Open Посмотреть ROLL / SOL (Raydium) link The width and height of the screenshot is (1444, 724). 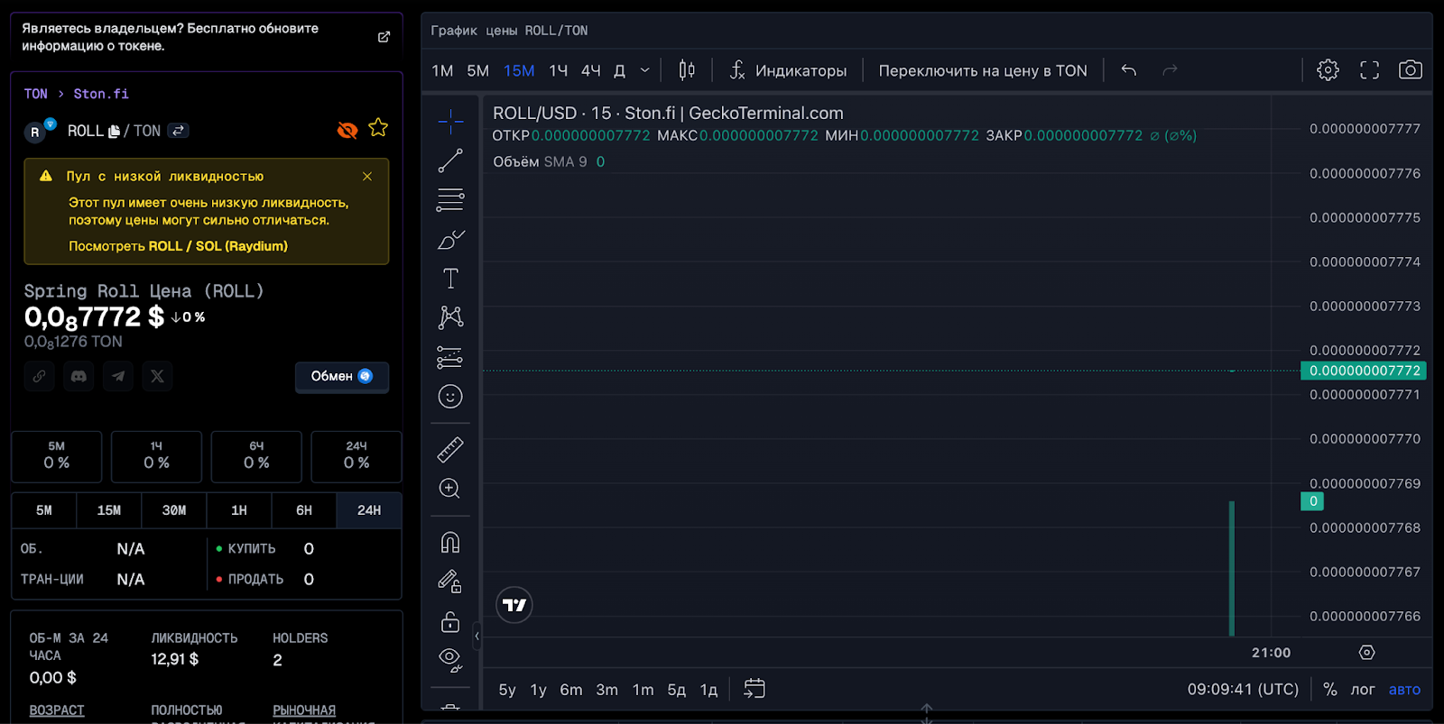[x=179, y=246]
